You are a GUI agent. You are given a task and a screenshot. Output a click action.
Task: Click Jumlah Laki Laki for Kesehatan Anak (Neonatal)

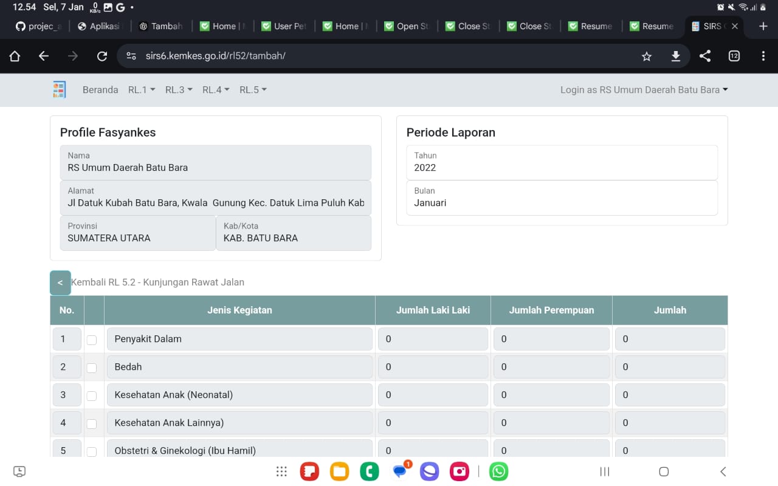433,395
